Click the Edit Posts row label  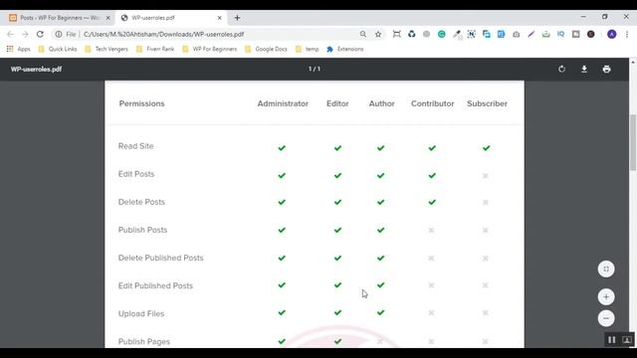[x=136, y=174]
